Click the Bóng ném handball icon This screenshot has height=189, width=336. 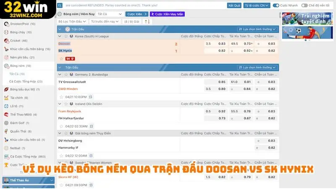6,66
